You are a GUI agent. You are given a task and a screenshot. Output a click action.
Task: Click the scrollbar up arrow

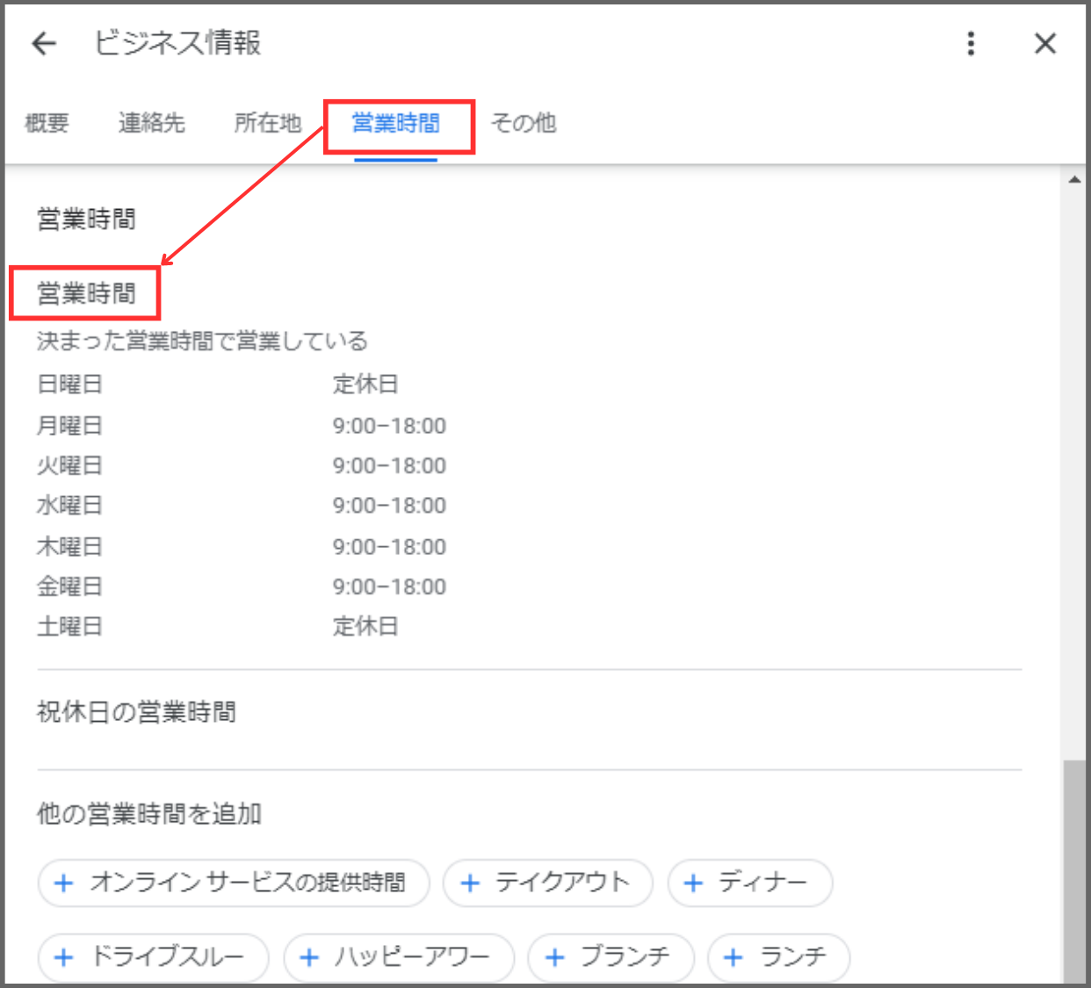tap(1074, 180)
